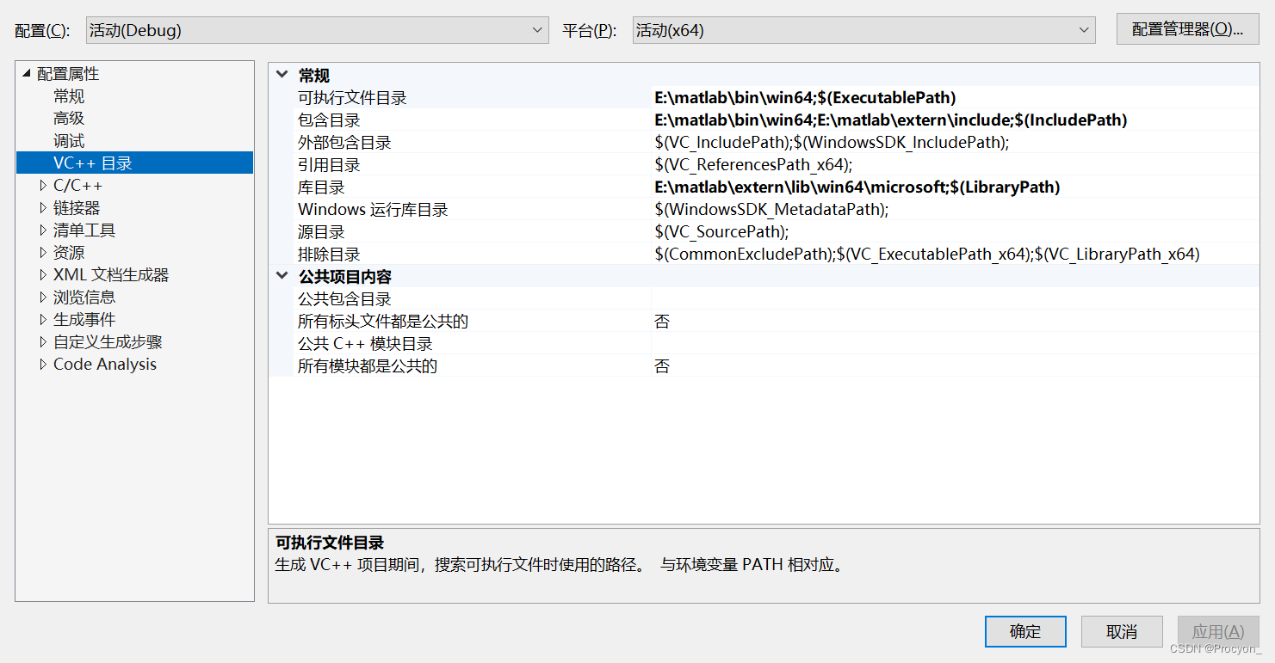Click the 取消 button
This screenshot has height=663, width=1275.
[1121, 631]
